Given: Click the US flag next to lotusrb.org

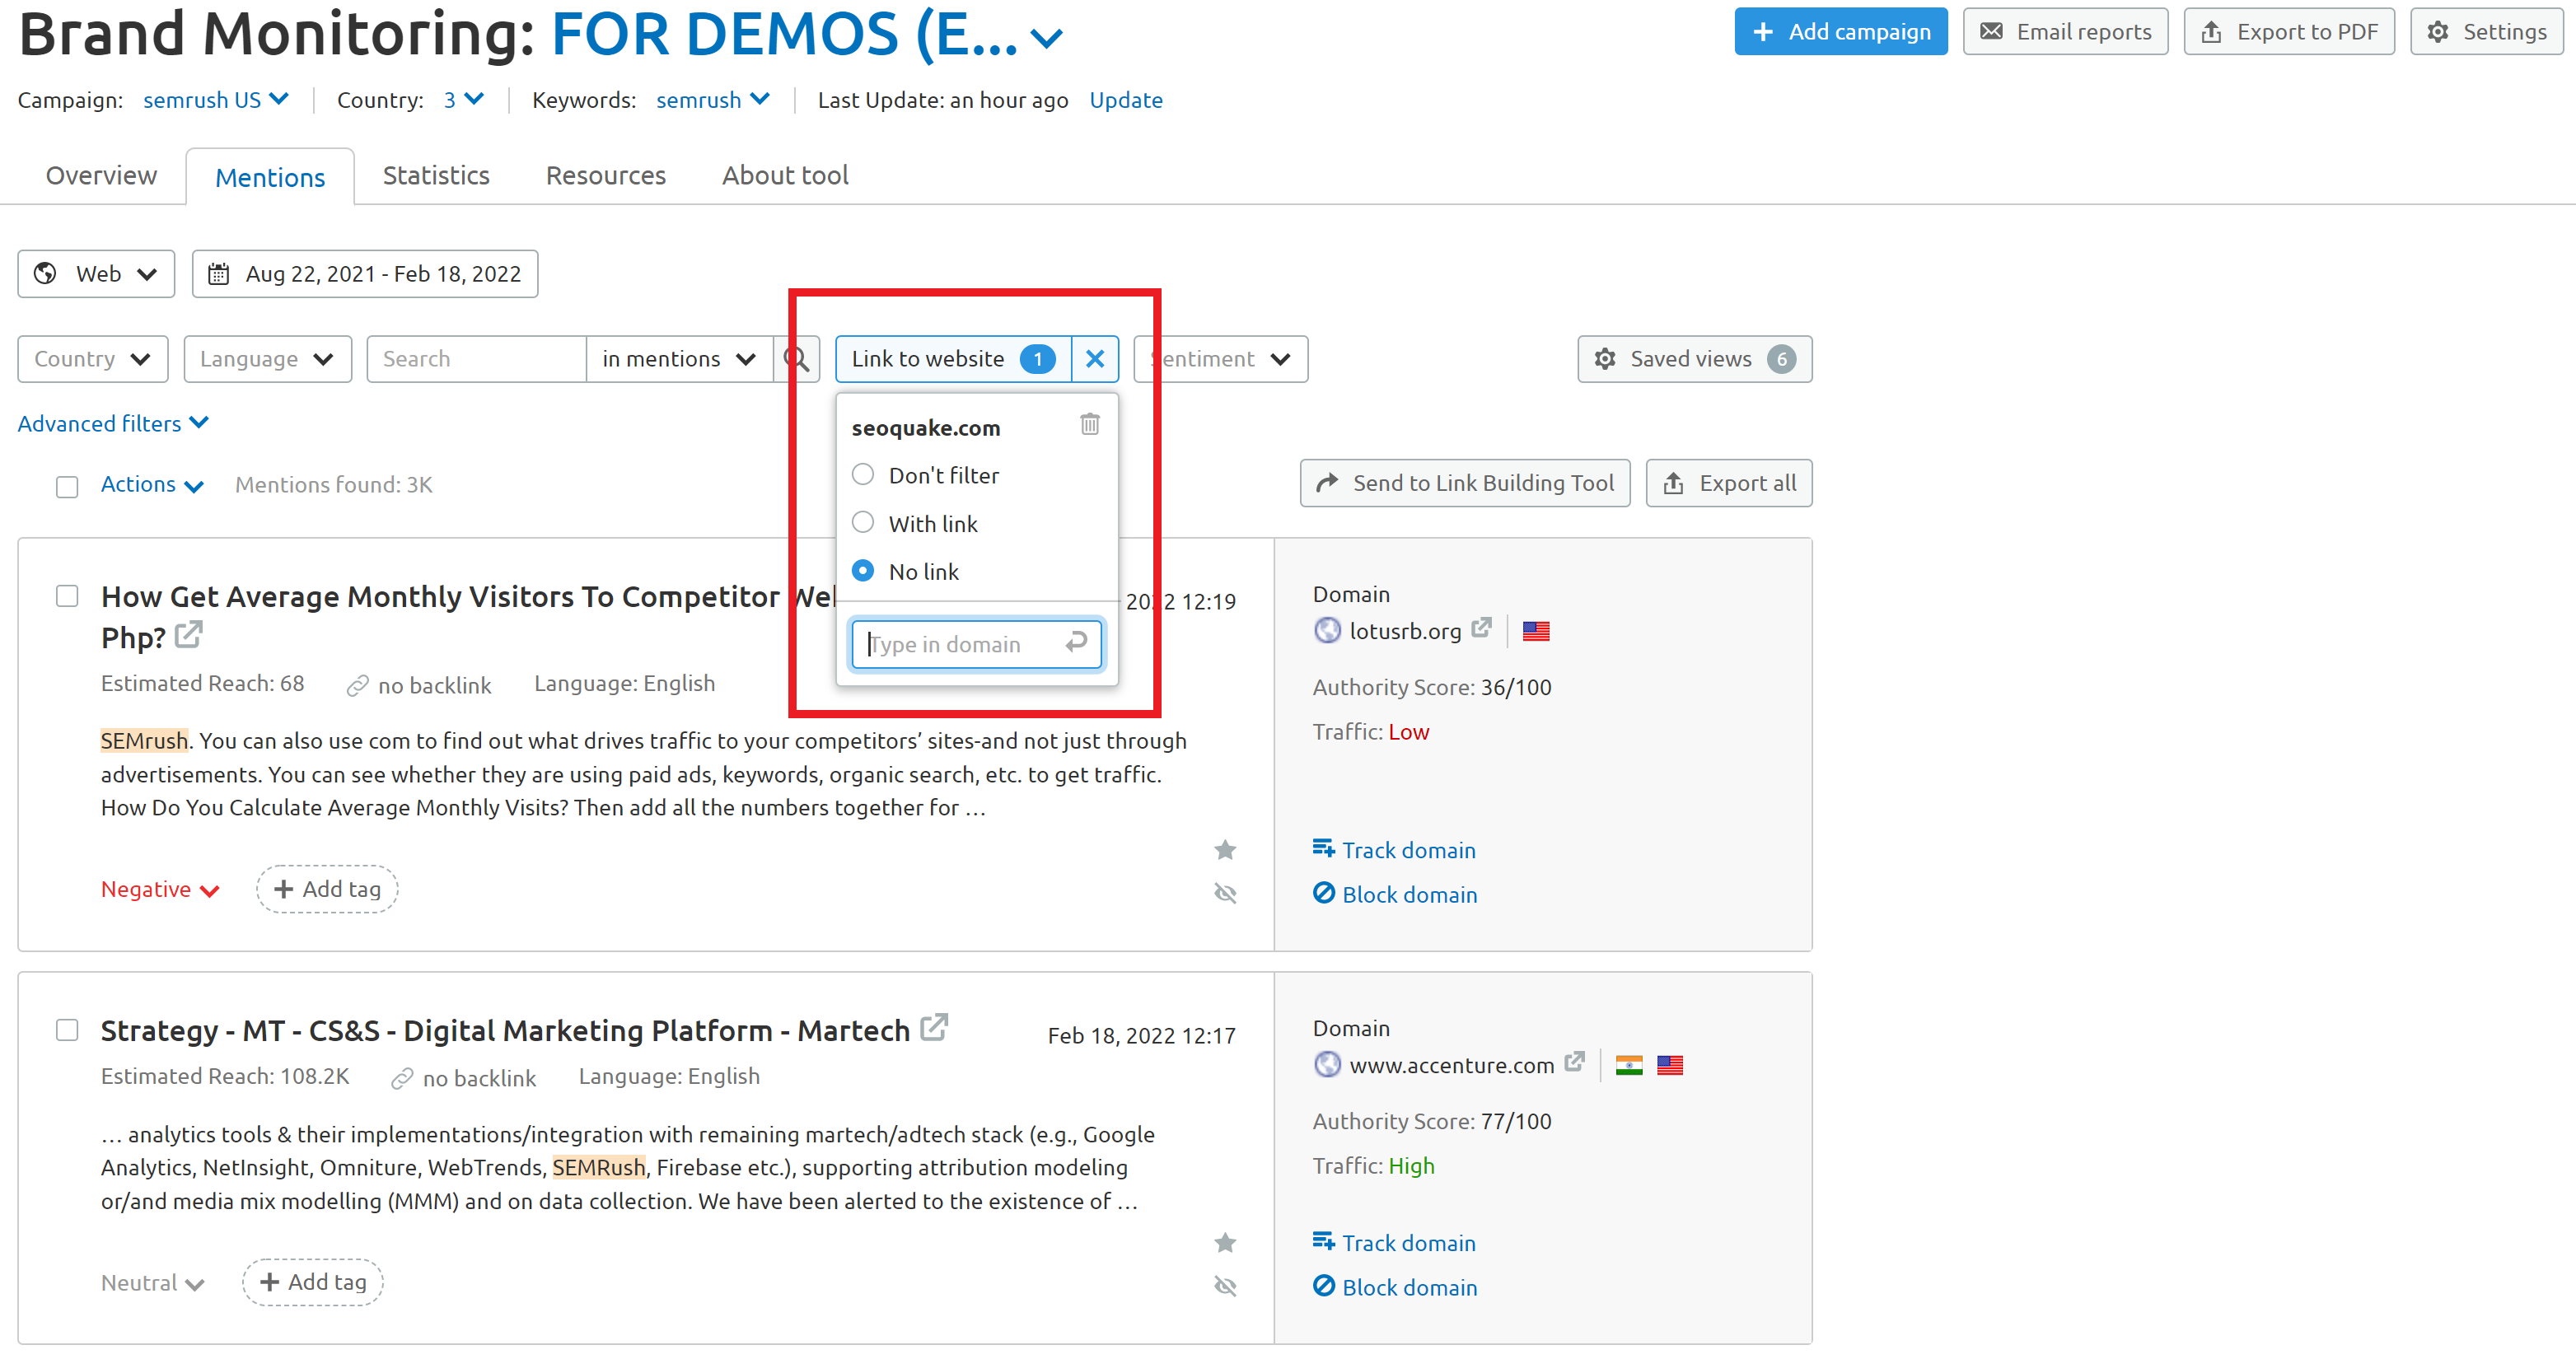Looking at the screenshot, I should [1536, 631].
